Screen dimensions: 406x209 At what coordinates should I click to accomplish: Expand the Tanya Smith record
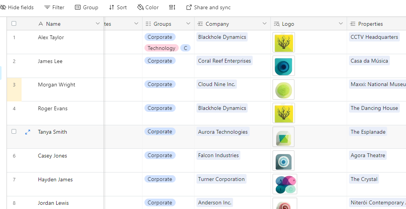27,132
